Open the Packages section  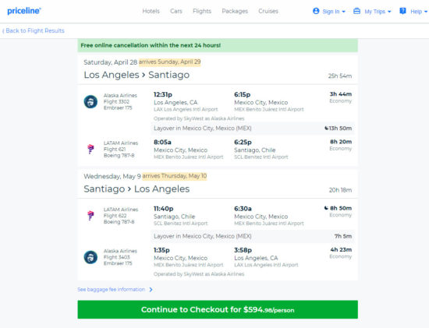[235, 11]
